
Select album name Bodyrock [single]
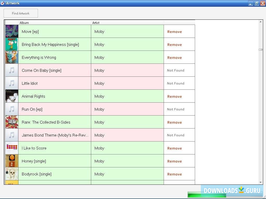36,174
